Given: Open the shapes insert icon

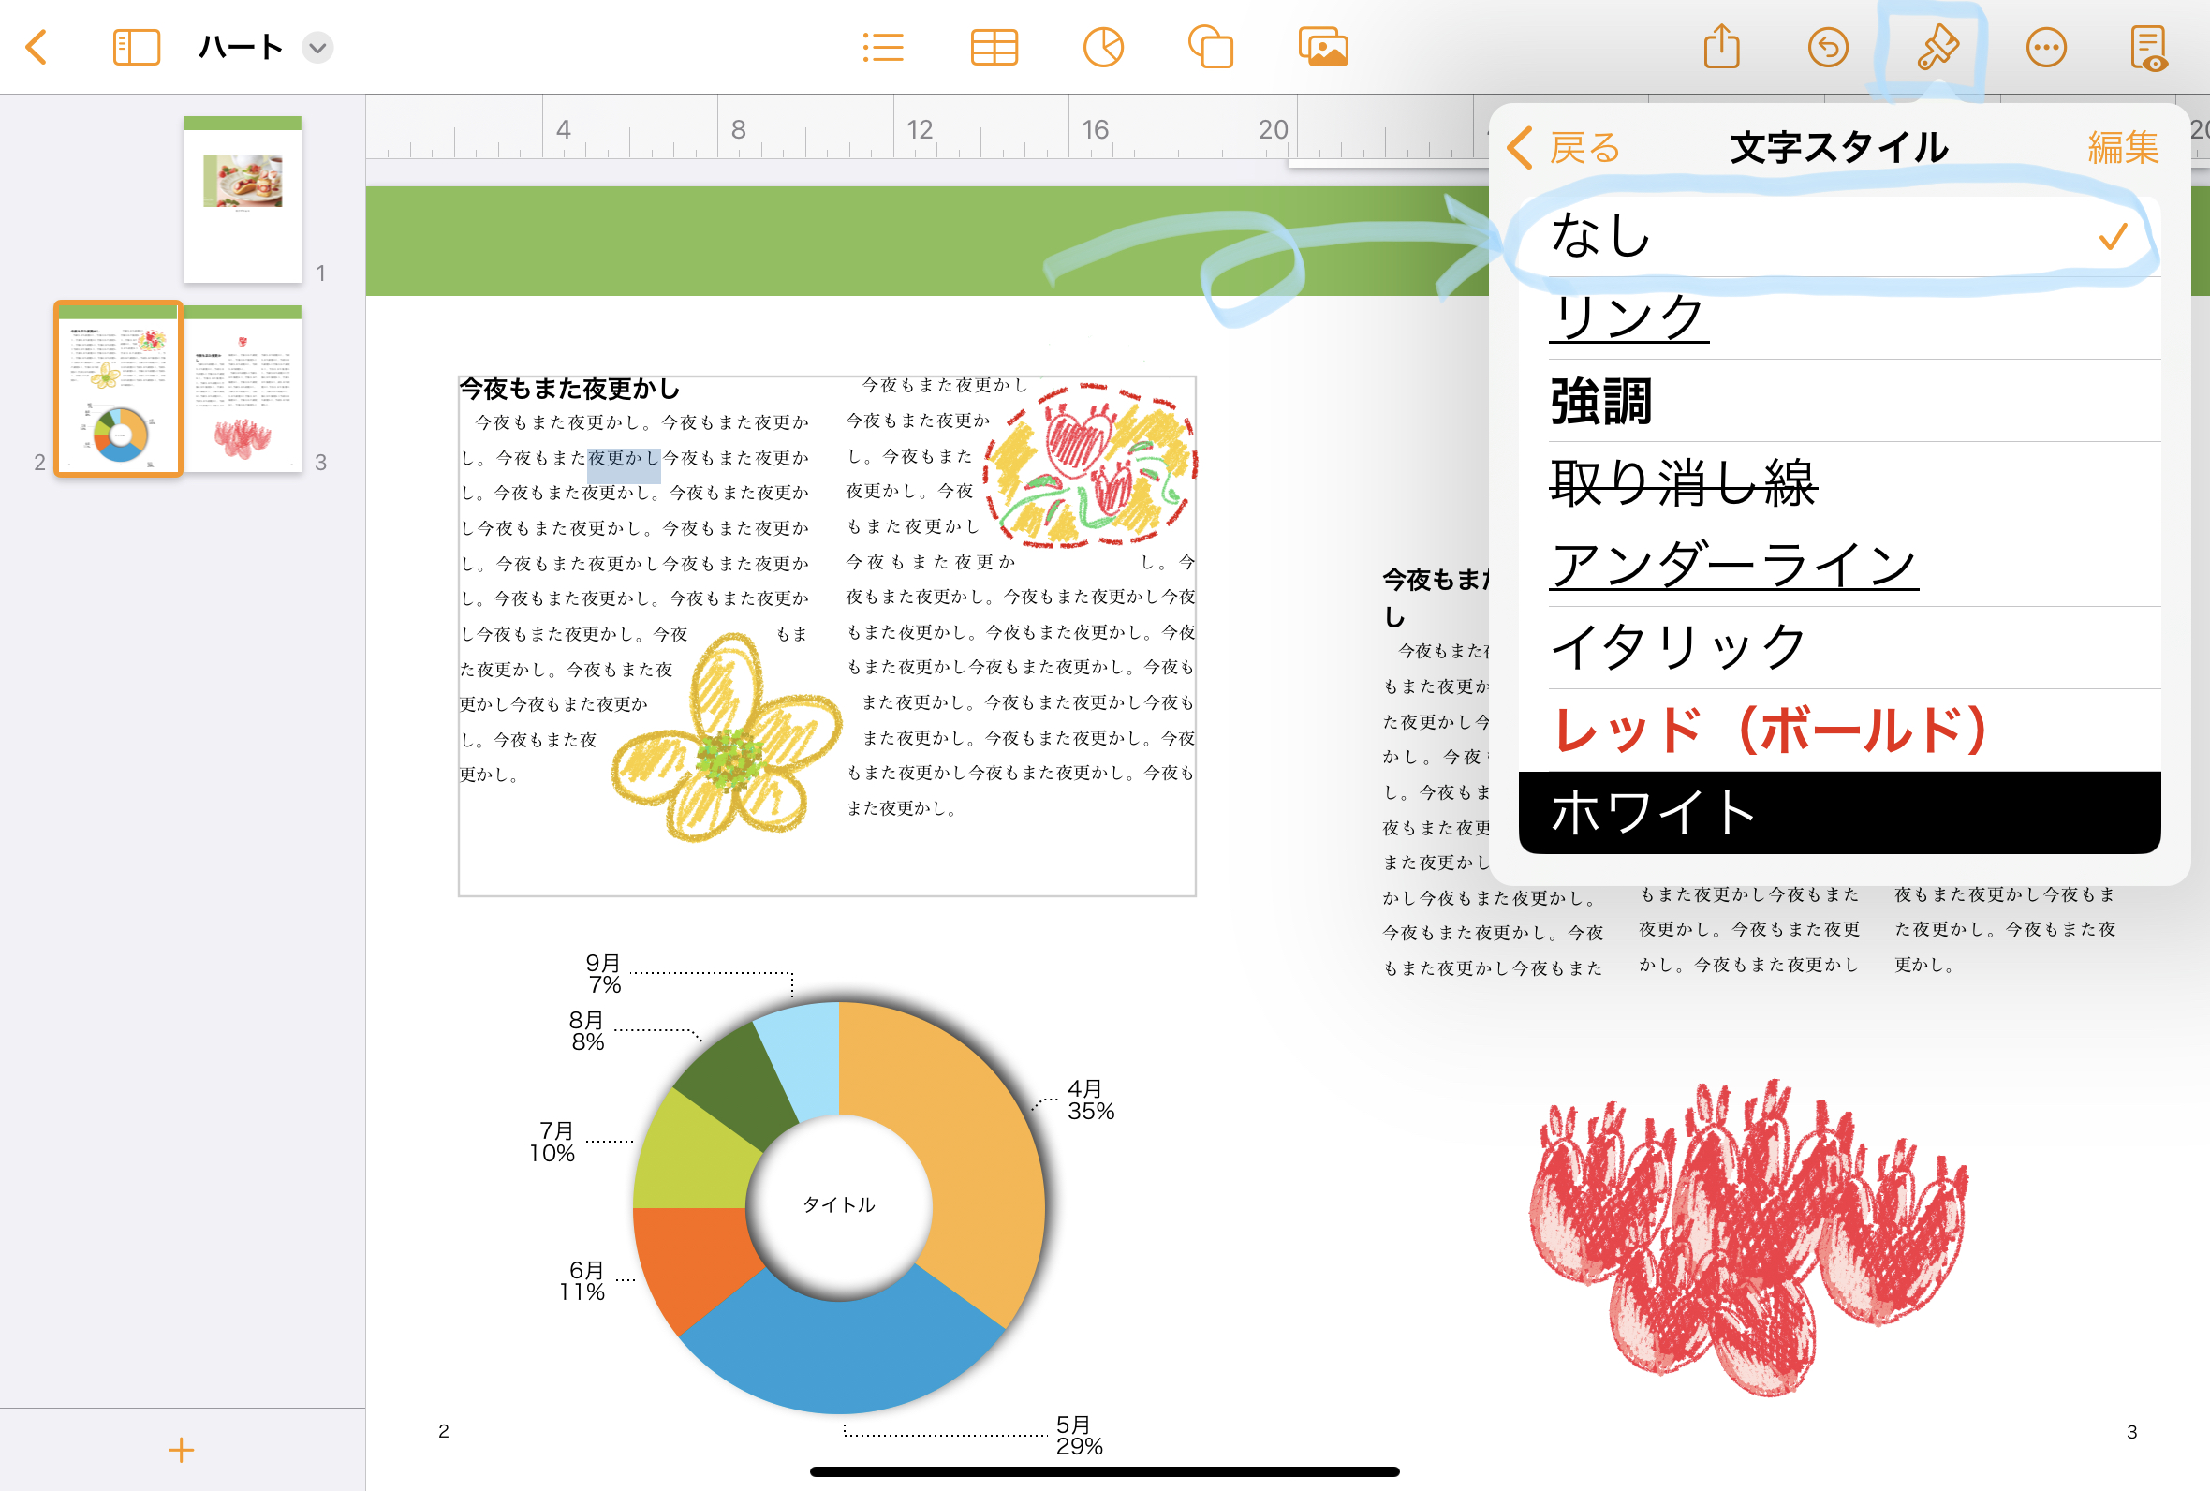Looking at the screenshot, I should click(x=1211, y=47).
